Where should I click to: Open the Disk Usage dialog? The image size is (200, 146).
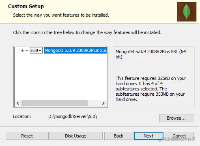76,136
